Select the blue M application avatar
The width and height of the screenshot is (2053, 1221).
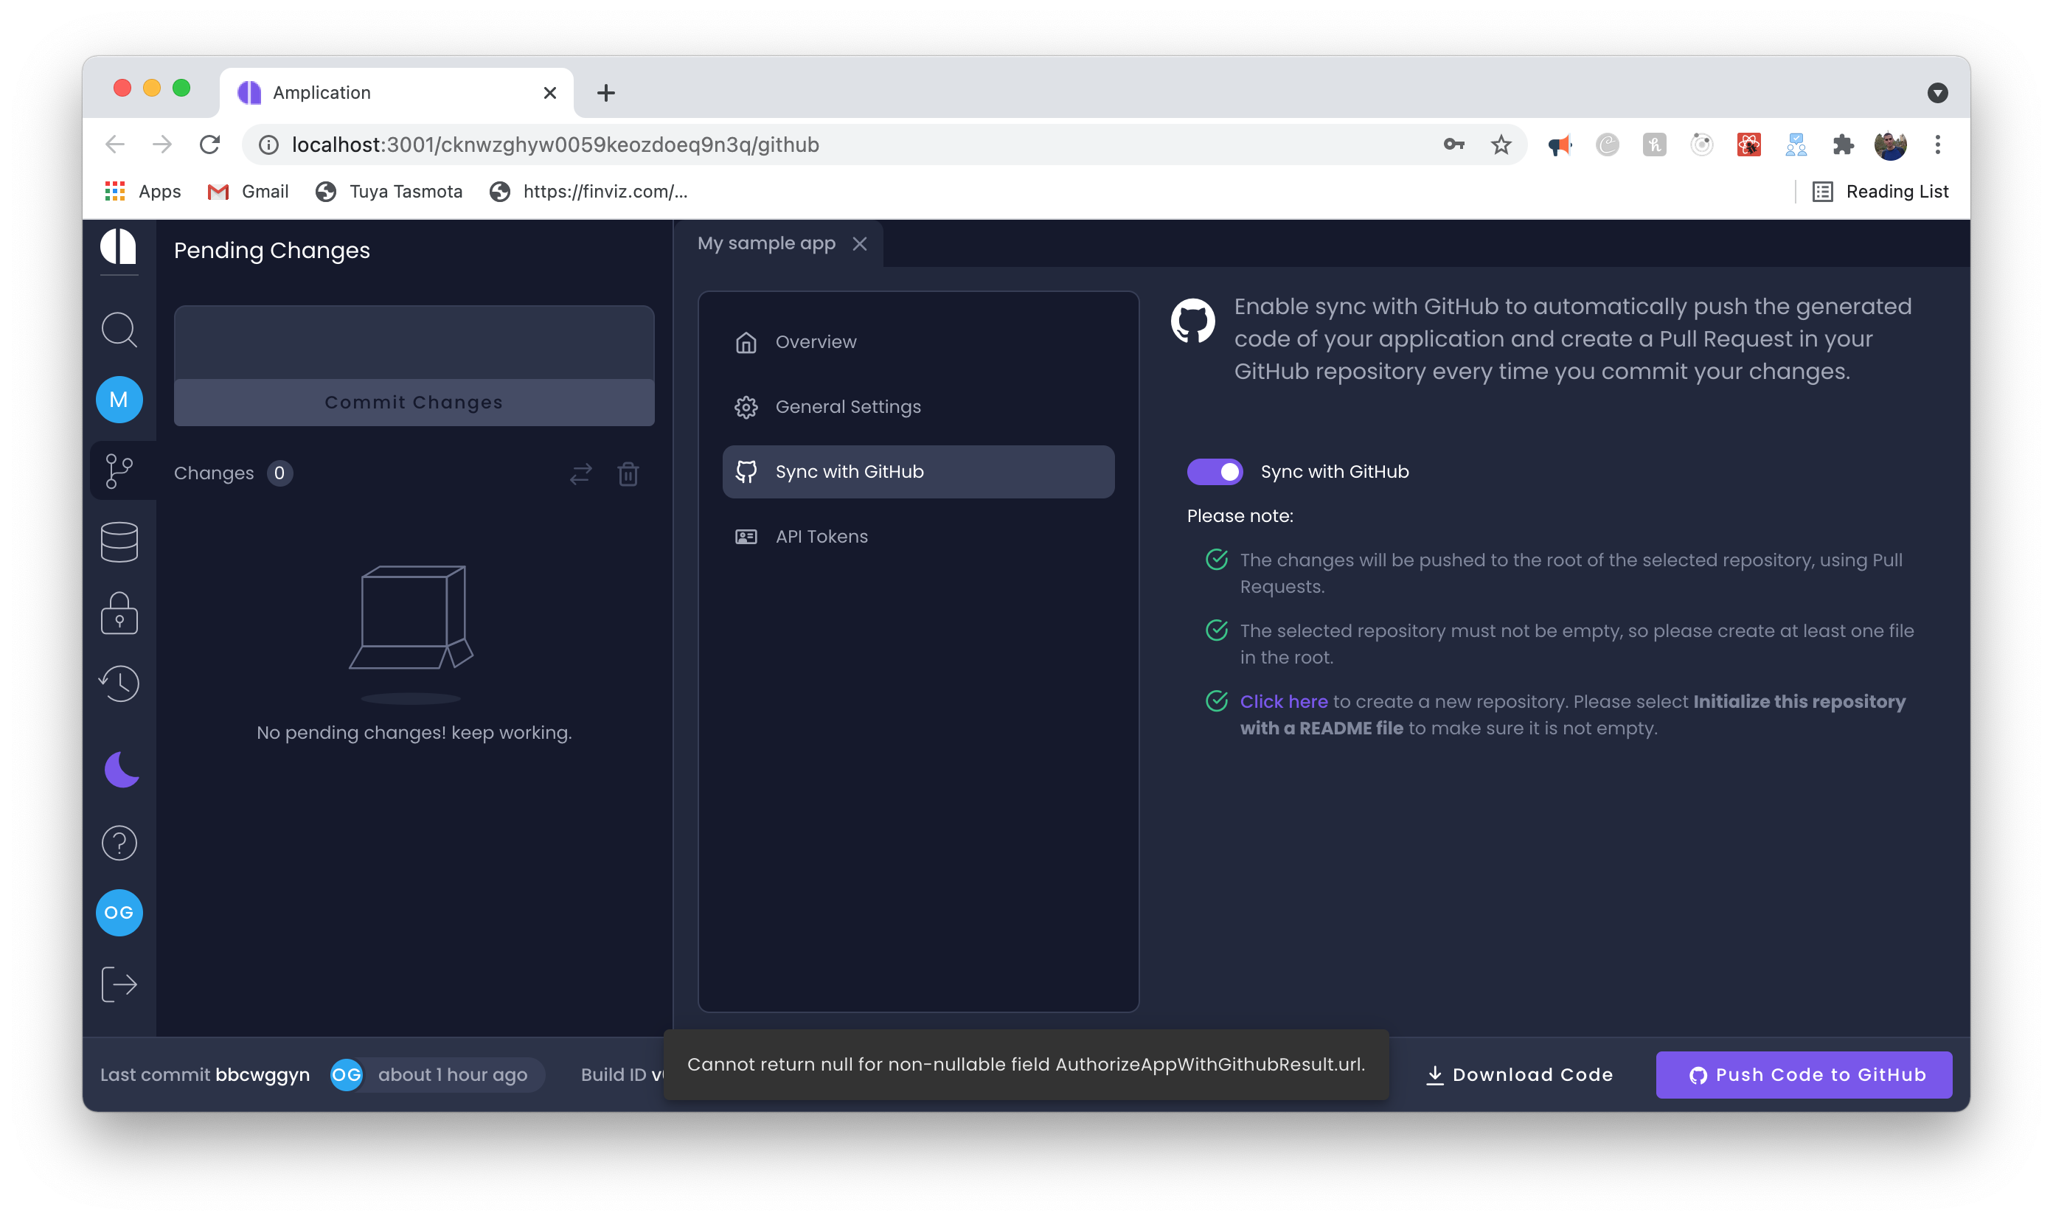[x=119, y=400]
